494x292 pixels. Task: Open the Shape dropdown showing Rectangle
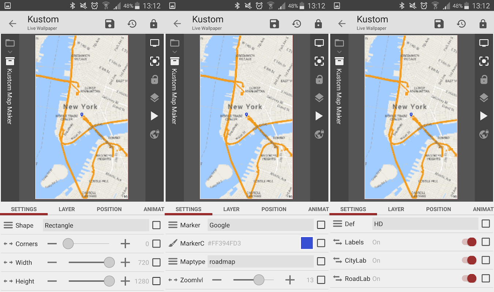click(x=96, y=225)
